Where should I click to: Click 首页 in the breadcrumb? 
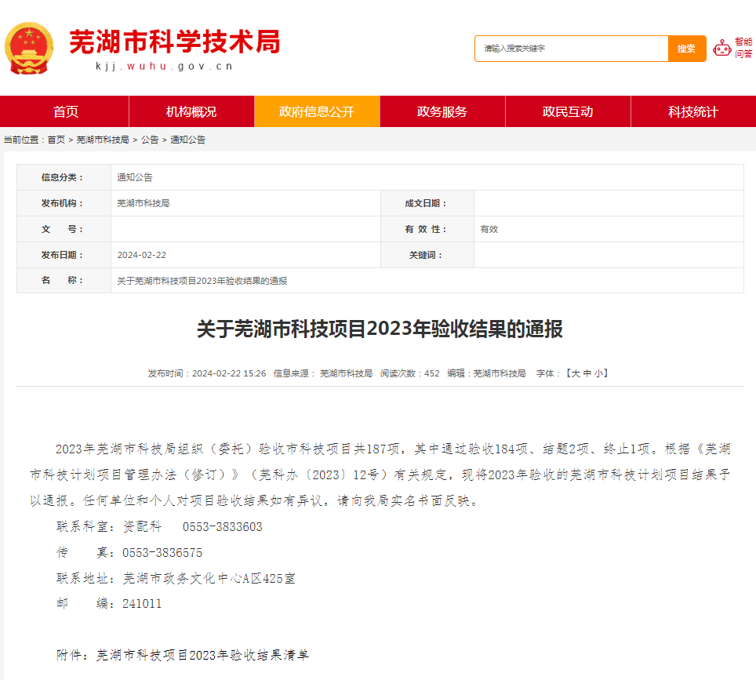[x=56, y=140]
